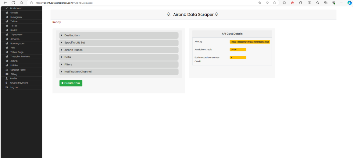This screenshot has width=353, height=158.
Task: Click the Airbnb Data Scraper heading
Action: (193, 15)
